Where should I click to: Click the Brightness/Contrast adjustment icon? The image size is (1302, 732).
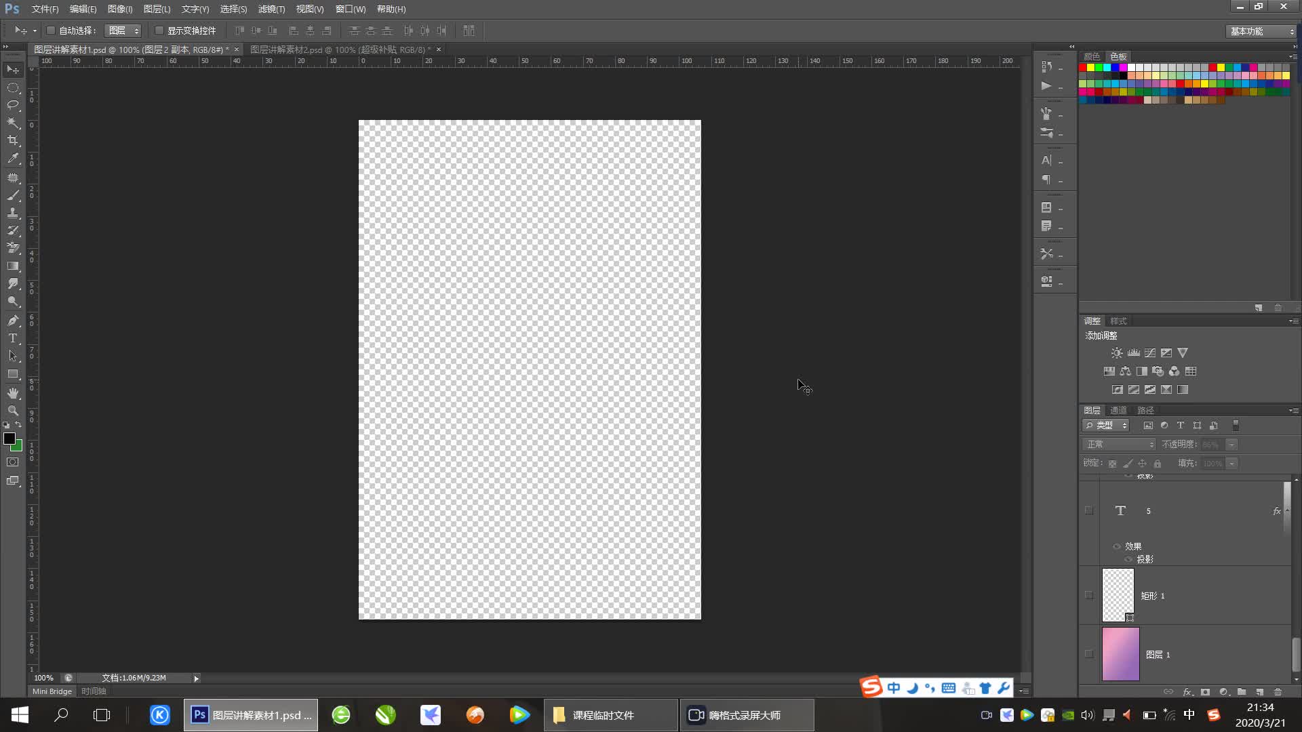coord(1117,353)
